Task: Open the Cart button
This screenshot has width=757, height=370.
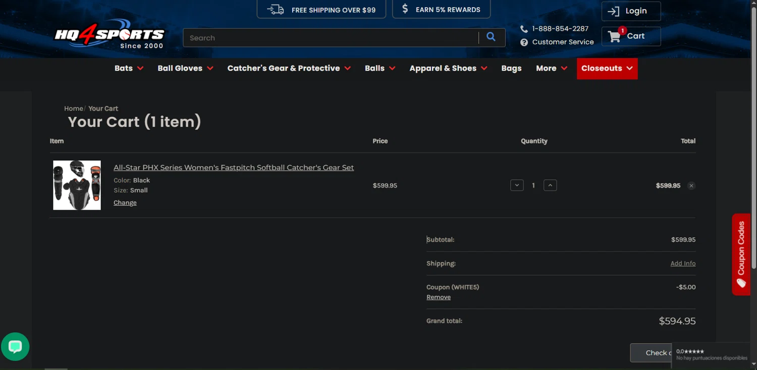Action: coord(631,36)
